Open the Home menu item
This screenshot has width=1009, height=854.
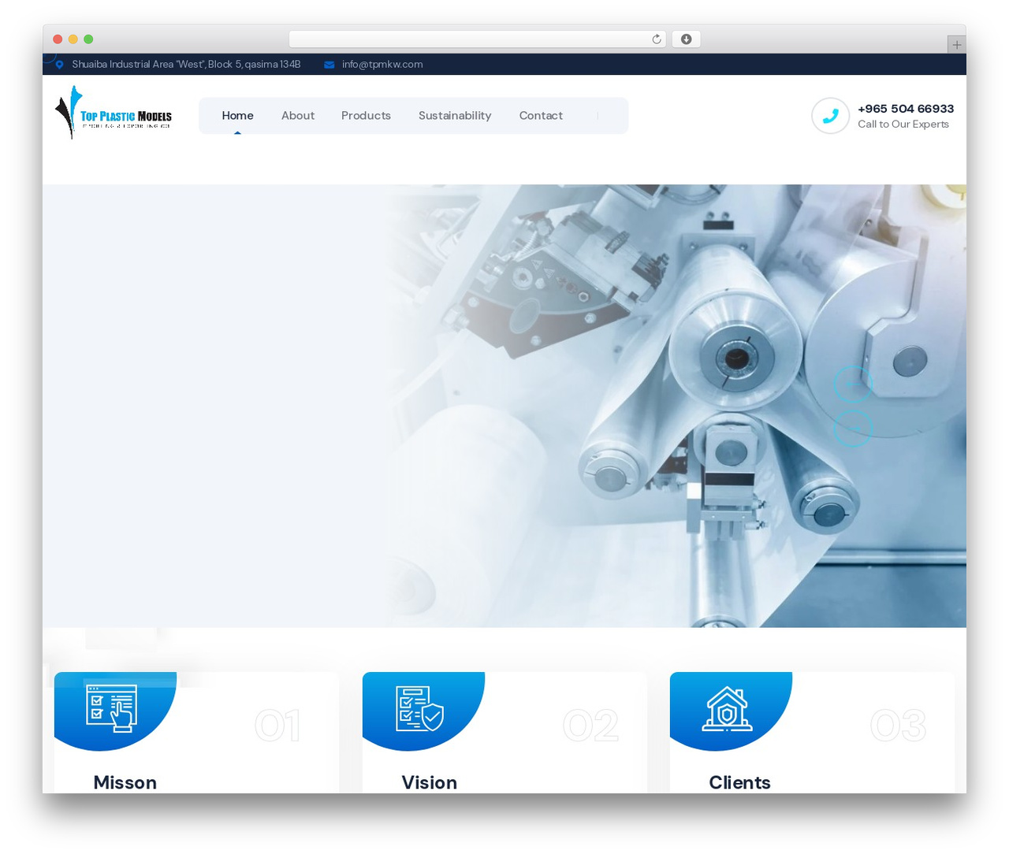(237, 116)
